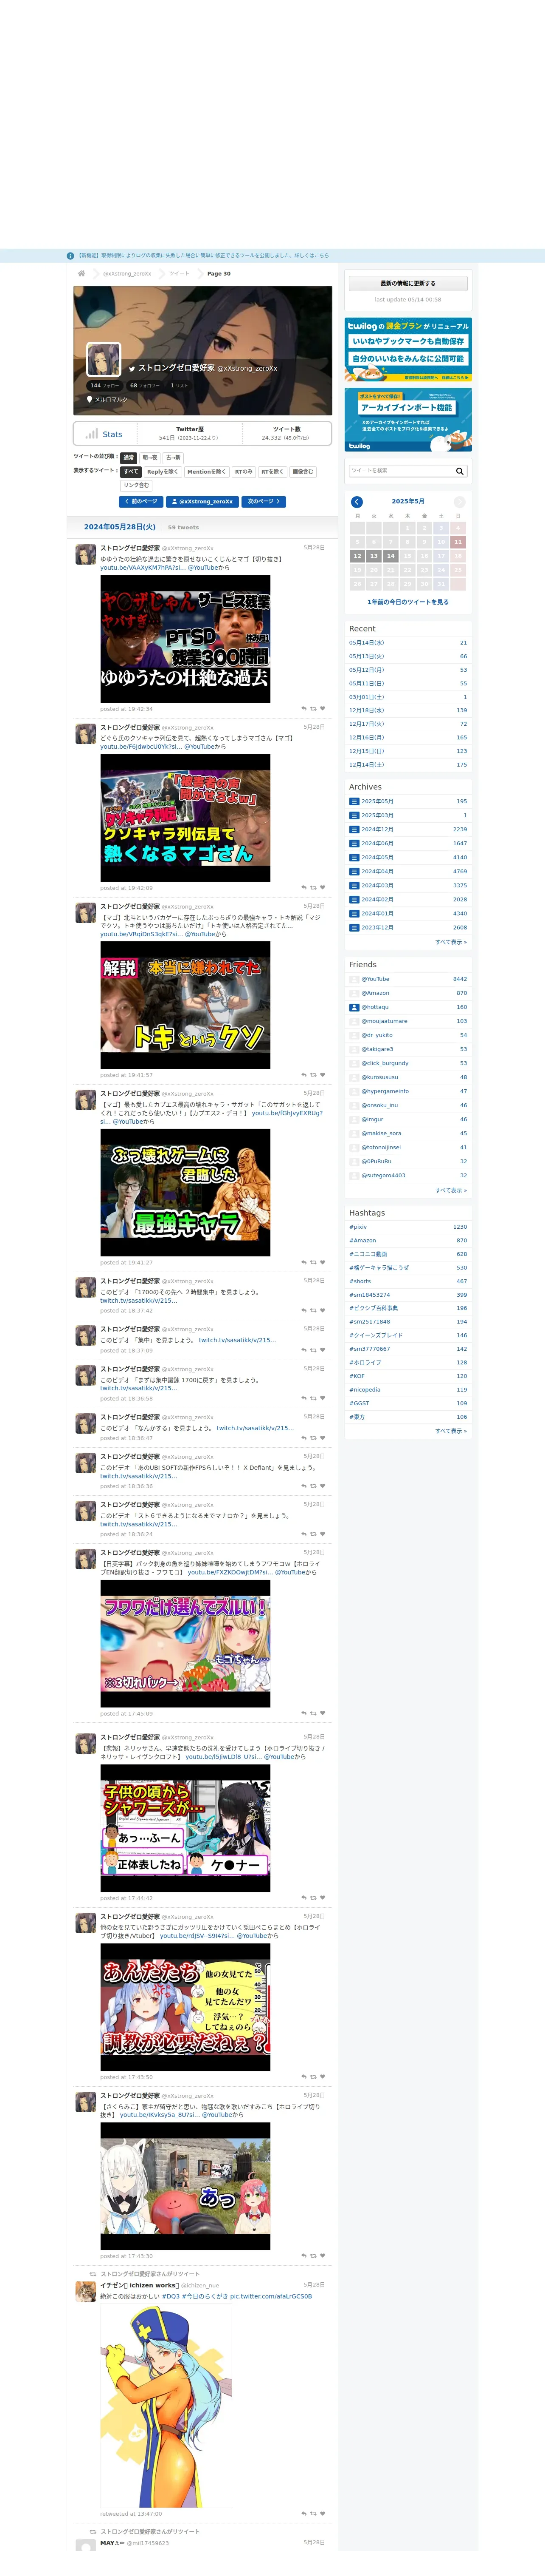Open the profile avatar in the header banner
This screenshot has width=545, height=2551.
(104, 359)
